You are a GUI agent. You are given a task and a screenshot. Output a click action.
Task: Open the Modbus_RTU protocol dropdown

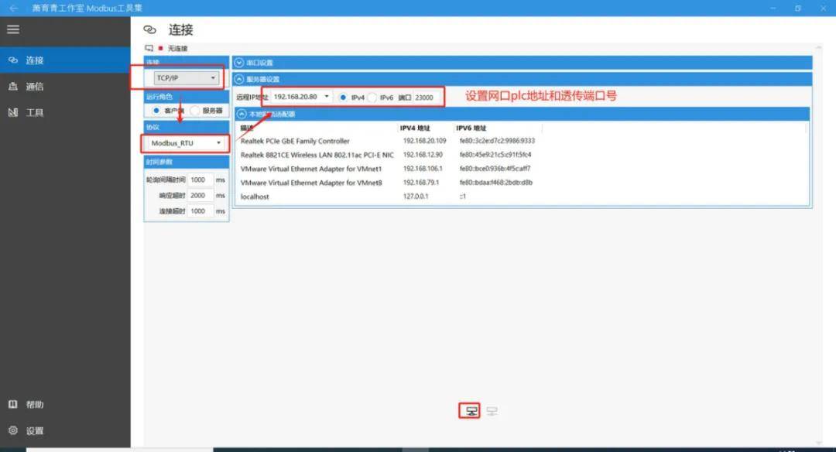186,143
